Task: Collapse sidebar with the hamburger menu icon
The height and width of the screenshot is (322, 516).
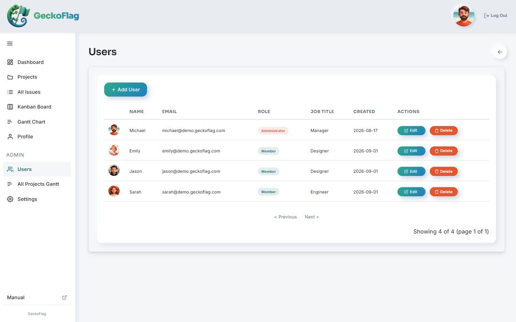Action: [x=10, y=44]
